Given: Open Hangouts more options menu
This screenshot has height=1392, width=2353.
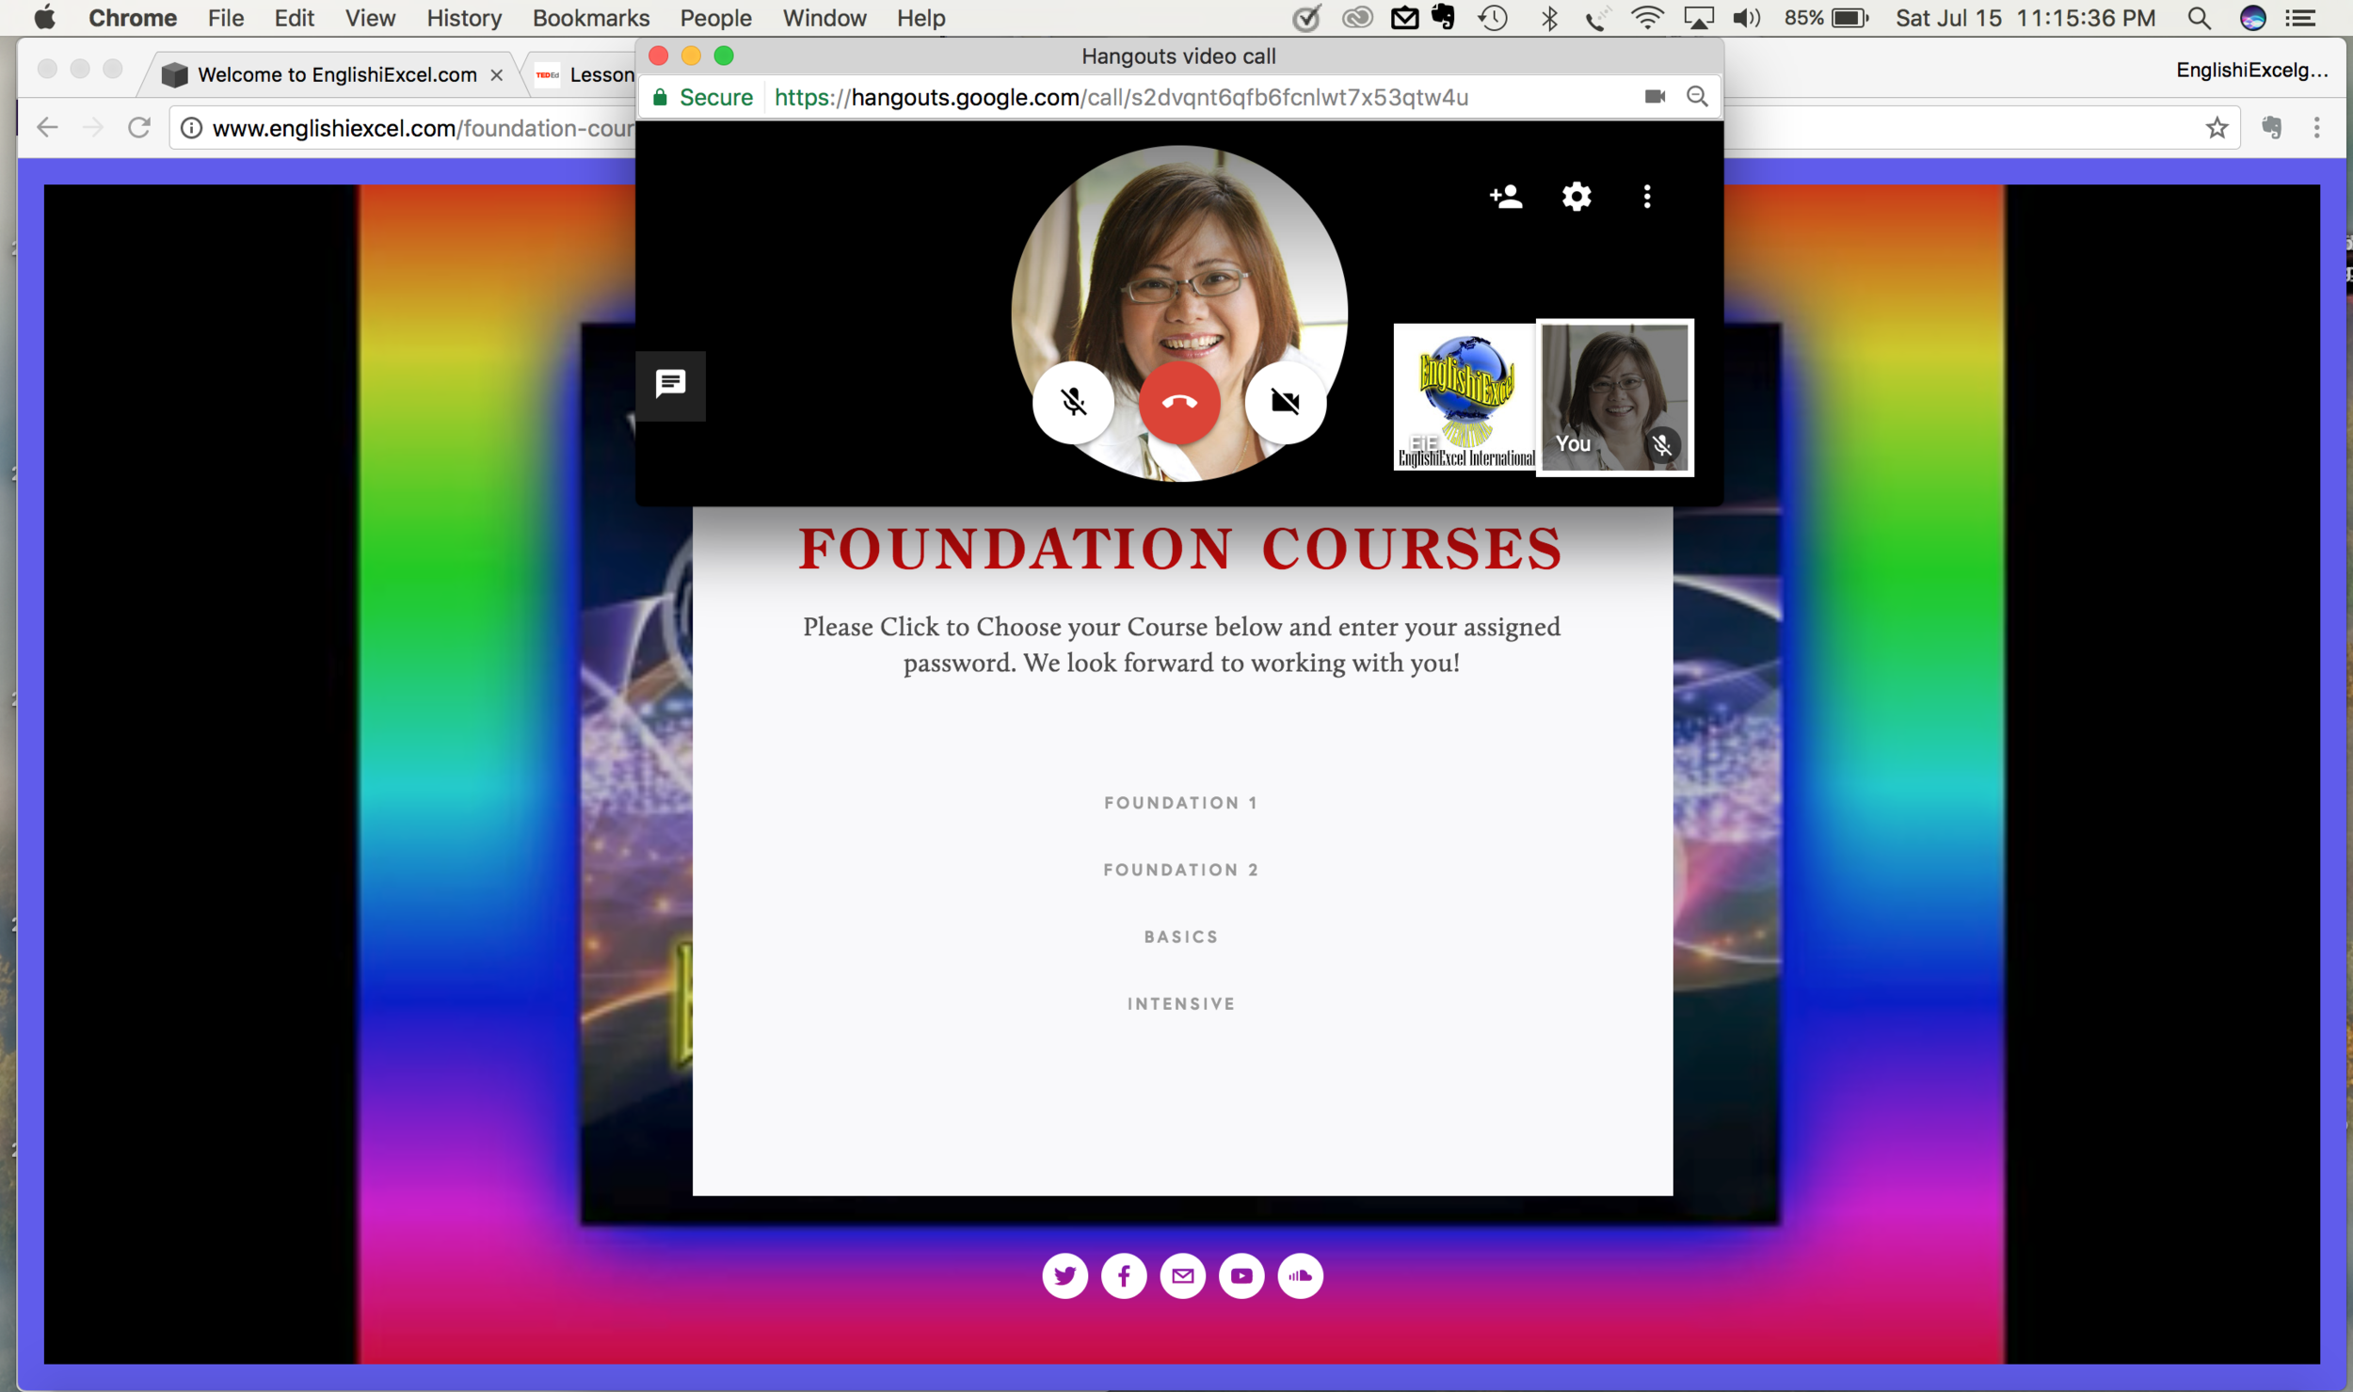Looking at the screenshot, I should (1646, 196).
